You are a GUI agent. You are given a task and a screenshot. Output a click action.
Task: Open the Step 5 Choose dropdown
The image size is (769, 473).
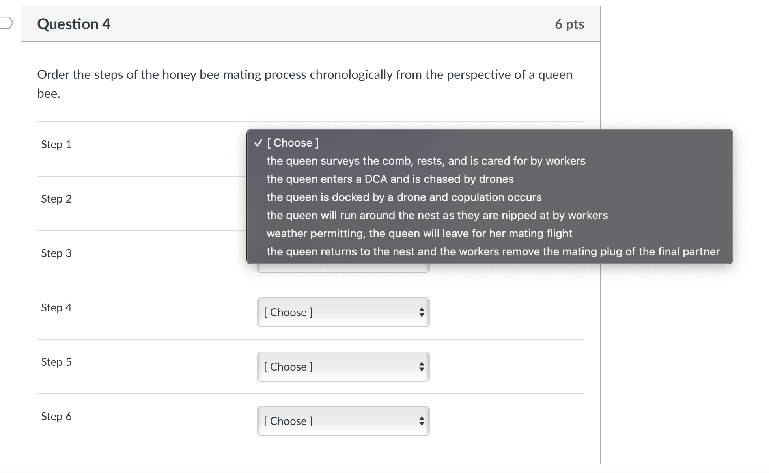click(x=342, y=367)
